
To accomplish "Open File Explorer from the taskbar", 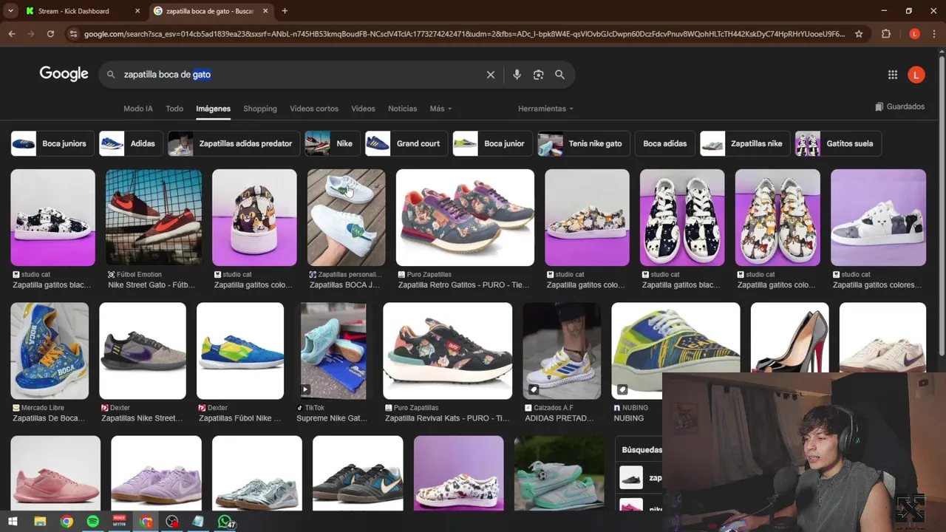I will 40,522.
